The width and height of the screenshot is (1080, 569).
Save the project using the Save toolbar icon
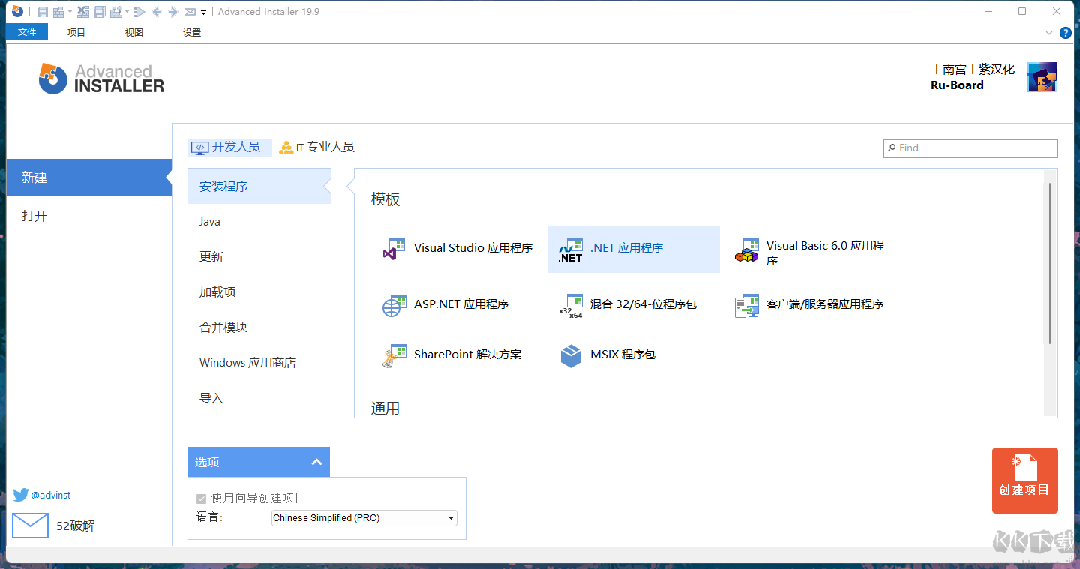43,11
